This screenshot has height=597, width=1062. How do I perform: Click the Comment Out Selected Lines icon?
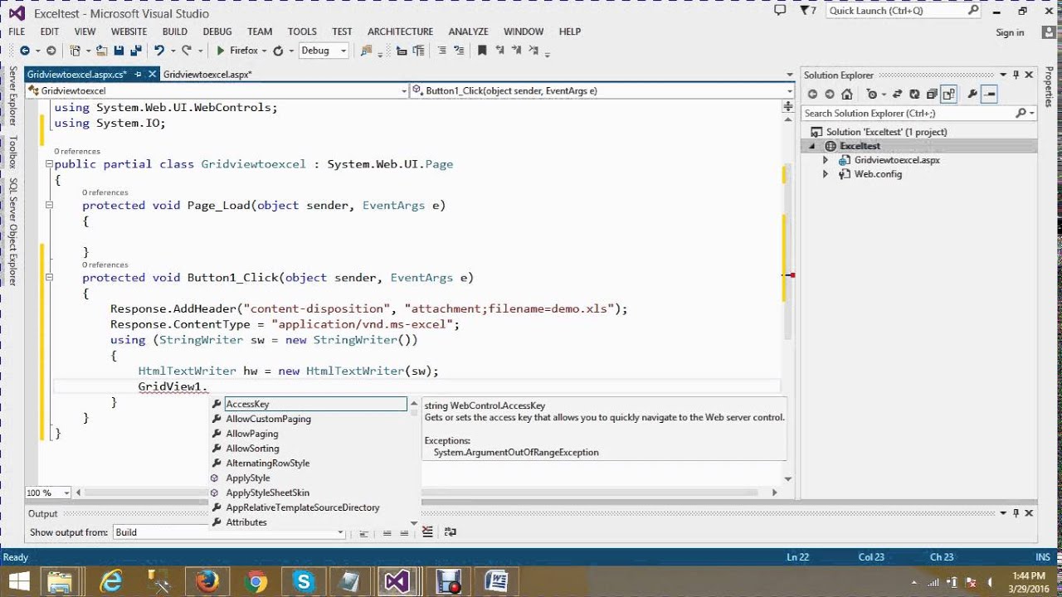click(x=441, y=51)
